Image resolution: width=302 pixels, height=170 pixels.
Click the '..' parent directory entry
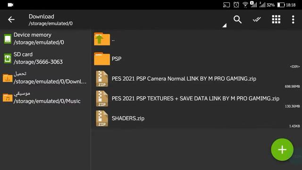point(113,40)
